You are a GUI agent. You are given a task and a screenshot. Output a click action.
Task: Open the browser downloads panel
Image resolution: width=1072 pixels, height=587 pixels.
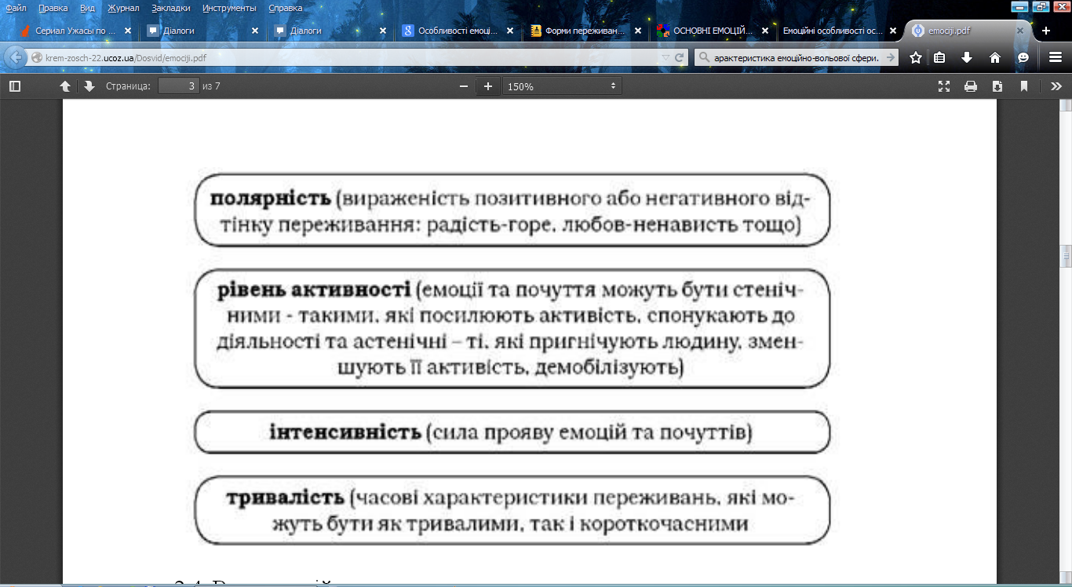967,57
